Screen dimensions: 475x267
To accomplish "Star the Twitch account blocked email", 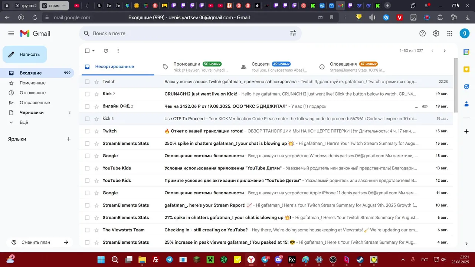I will pyautogui.click(x=97, y=82).
